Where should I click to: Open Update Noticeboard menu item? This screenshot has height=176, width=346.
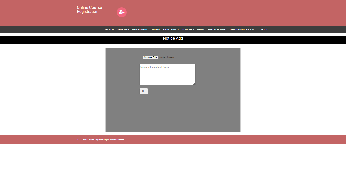243,30
